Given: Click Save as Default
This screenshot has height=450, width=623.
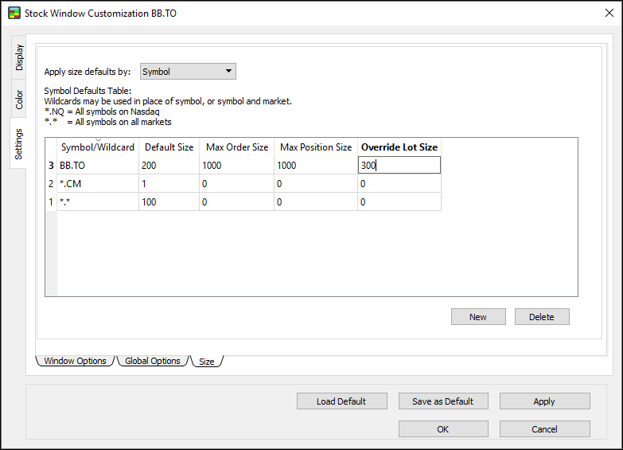Looking at the screenshot, I should (x=442, y=401).
